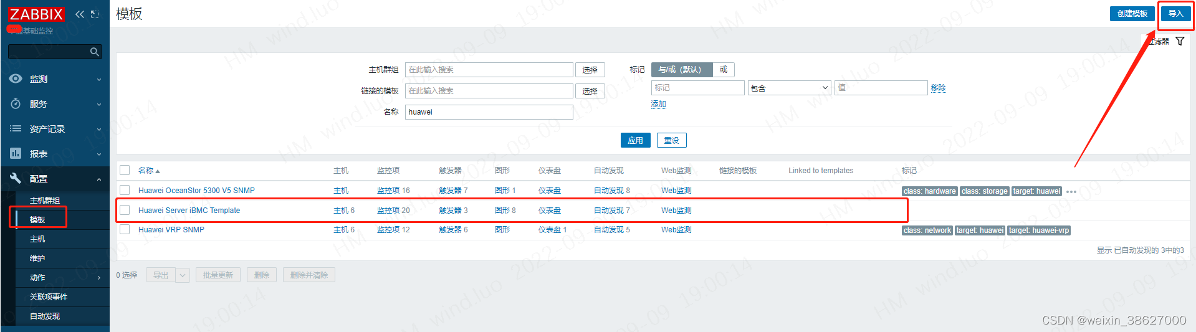Open 图形 8 for Huawei Server iBMC
The height and width of the screenshot is (332, 1196).
click(502, 211)
